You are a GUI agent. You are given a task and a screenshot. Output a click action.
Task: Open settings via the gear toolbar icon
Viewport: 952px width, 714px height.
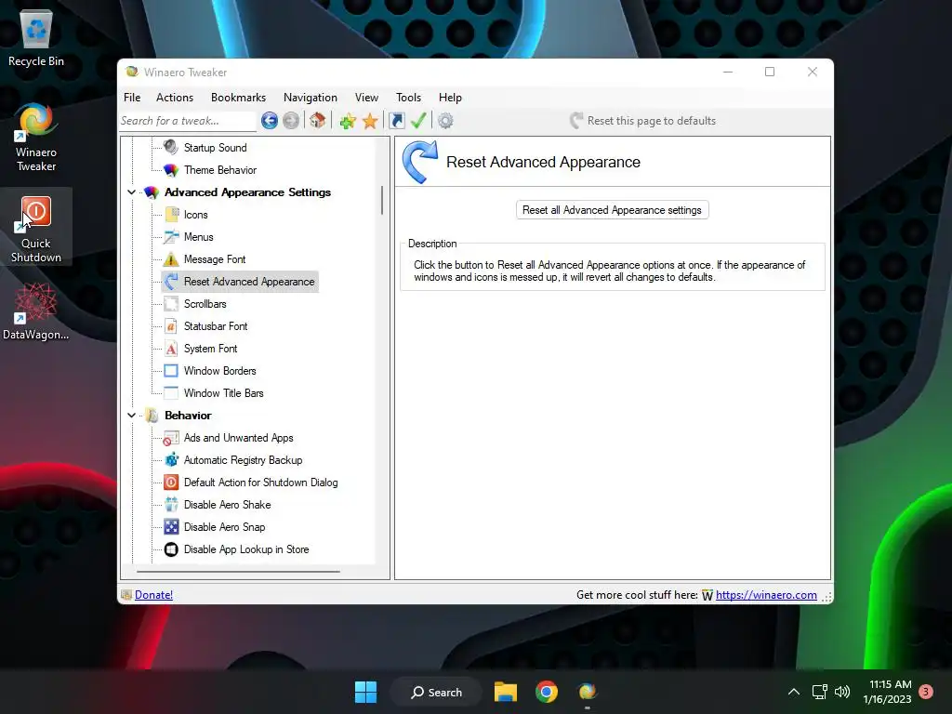(x=445, y=121)
